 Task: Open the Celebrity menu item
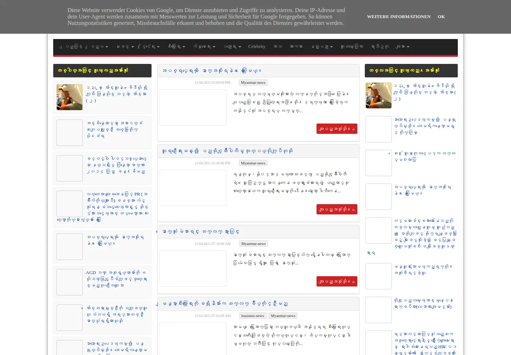point(257,47)
